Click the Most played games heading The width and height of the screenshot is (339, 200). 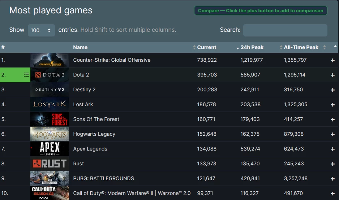[x=51, y=10]
